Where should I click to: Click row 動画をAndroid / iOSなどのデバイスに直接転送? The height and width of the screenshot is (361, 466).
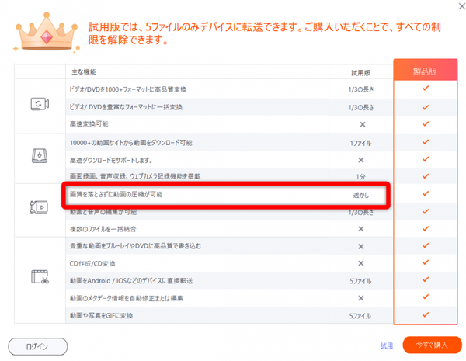pos(131,281)
